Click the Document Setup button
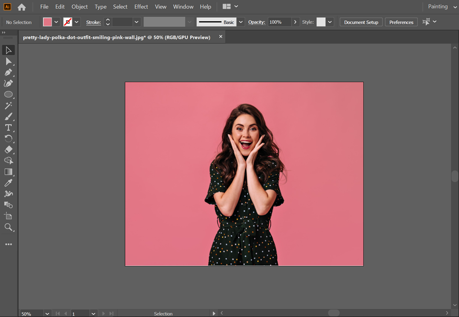Screen dimensions: 459x317 [x=361, y=22]
